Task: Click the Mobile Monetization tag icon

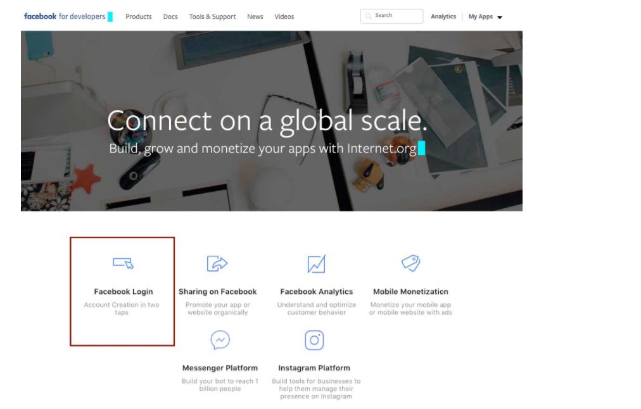Action: tap(410, 263)
